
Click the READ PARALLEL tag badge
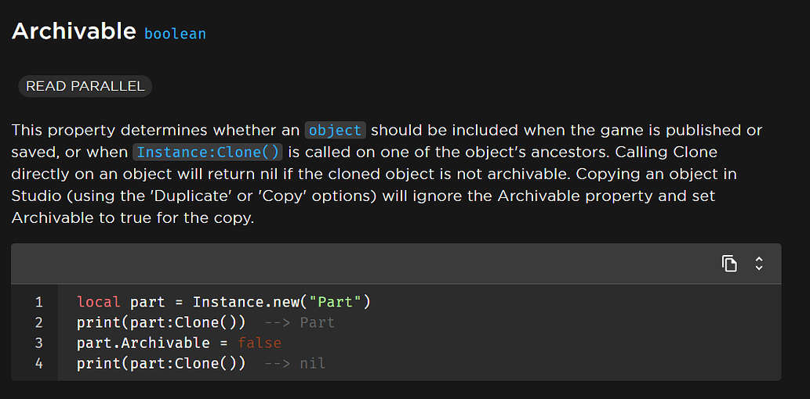tap(85, 86)
